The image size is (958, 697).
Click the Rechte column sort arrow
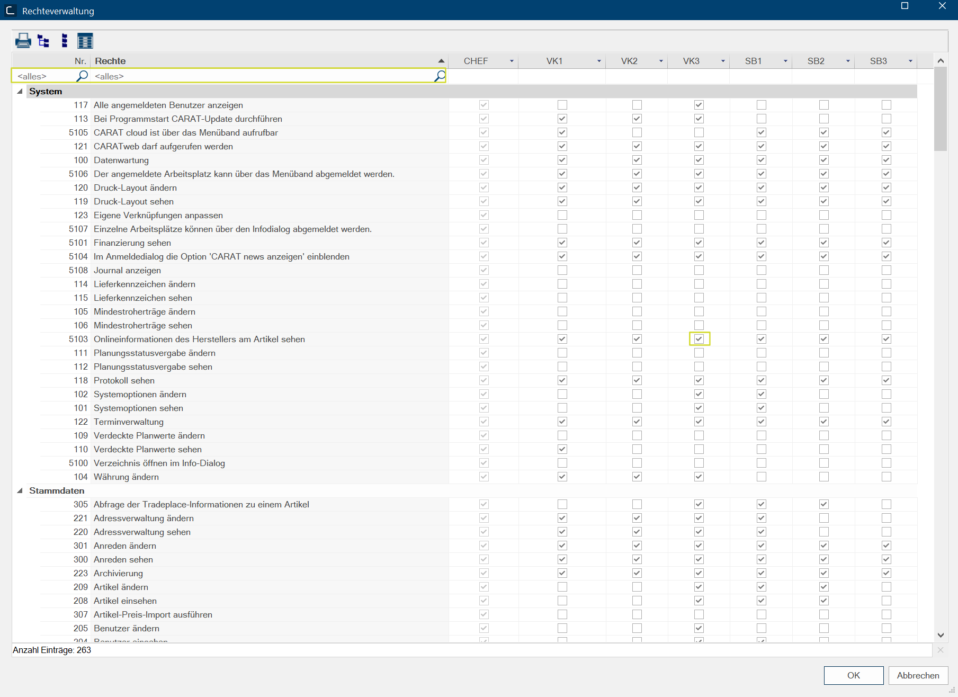coord(441,61)
